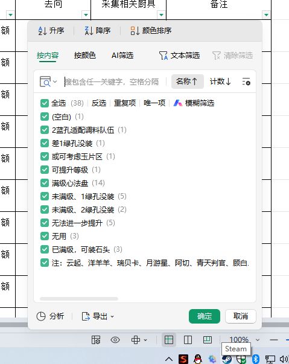Switch to 按颜色 tab
Image resolution: width=289 pixels, height=364 pixels.
[x=85, y=56]
